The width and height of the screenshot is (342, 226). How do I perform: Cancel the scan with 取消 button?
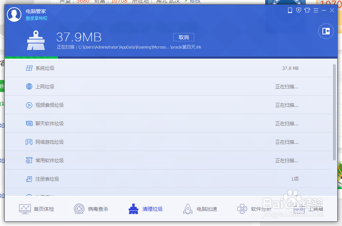coord(183,37)
